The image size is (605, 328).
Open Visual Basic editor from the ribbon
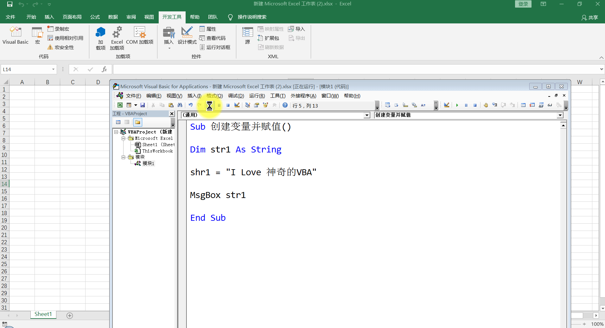pyautogui.click(x=16, y=35)
